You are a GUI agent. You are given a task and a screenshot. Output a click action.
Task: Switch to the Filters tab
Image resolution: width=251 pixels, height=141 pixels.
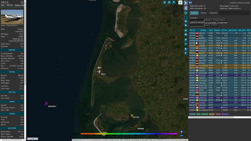pos(203,13)
